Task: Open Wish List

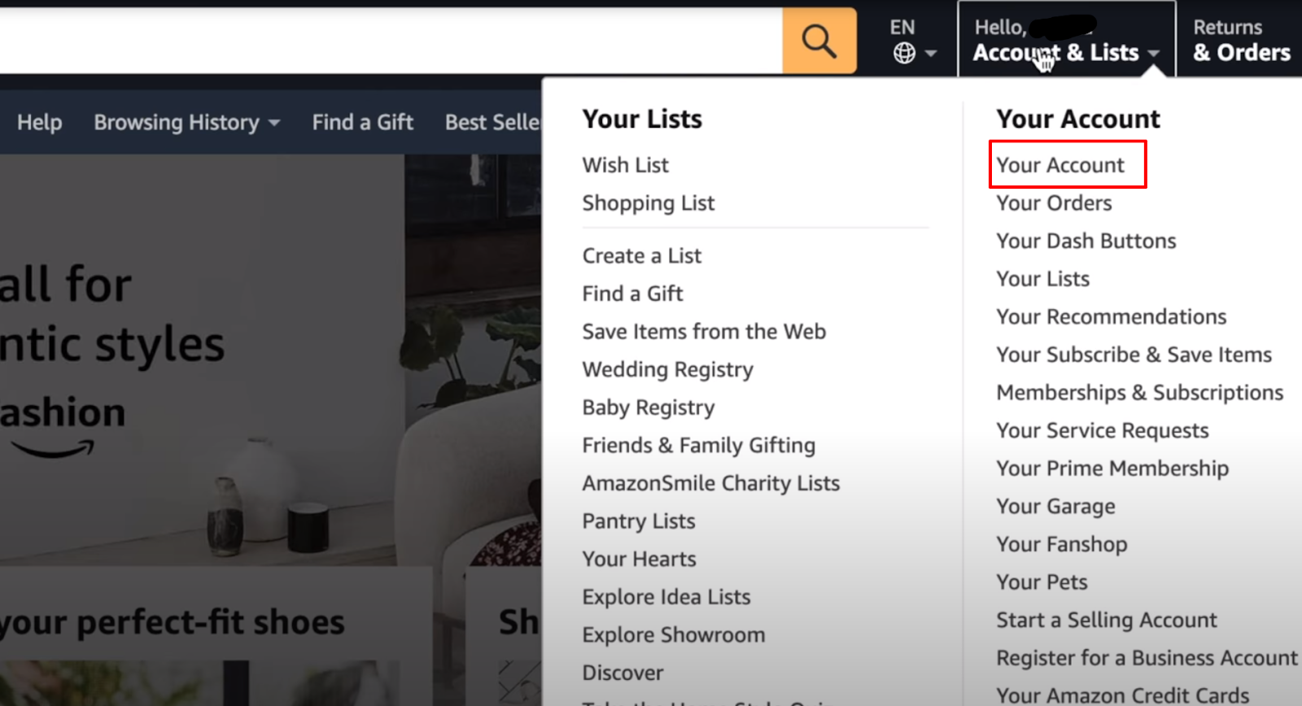Action: 625,165
